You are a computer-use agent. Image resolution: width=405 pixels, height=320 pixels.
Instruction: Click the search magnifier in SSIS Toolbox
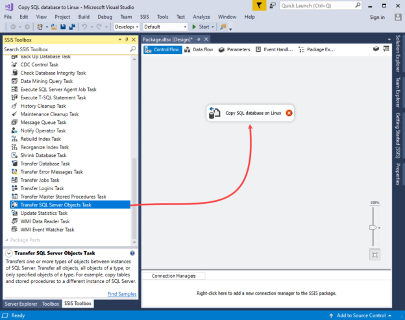click(132, 49)
